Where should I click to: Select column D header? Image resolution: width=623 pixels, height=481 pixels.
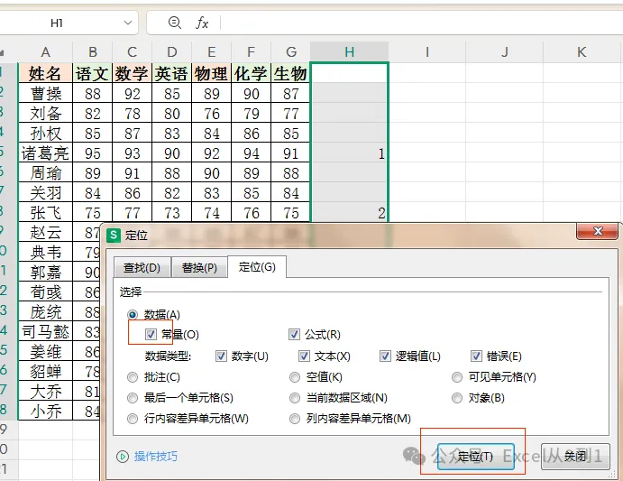(x=172, y=52)
